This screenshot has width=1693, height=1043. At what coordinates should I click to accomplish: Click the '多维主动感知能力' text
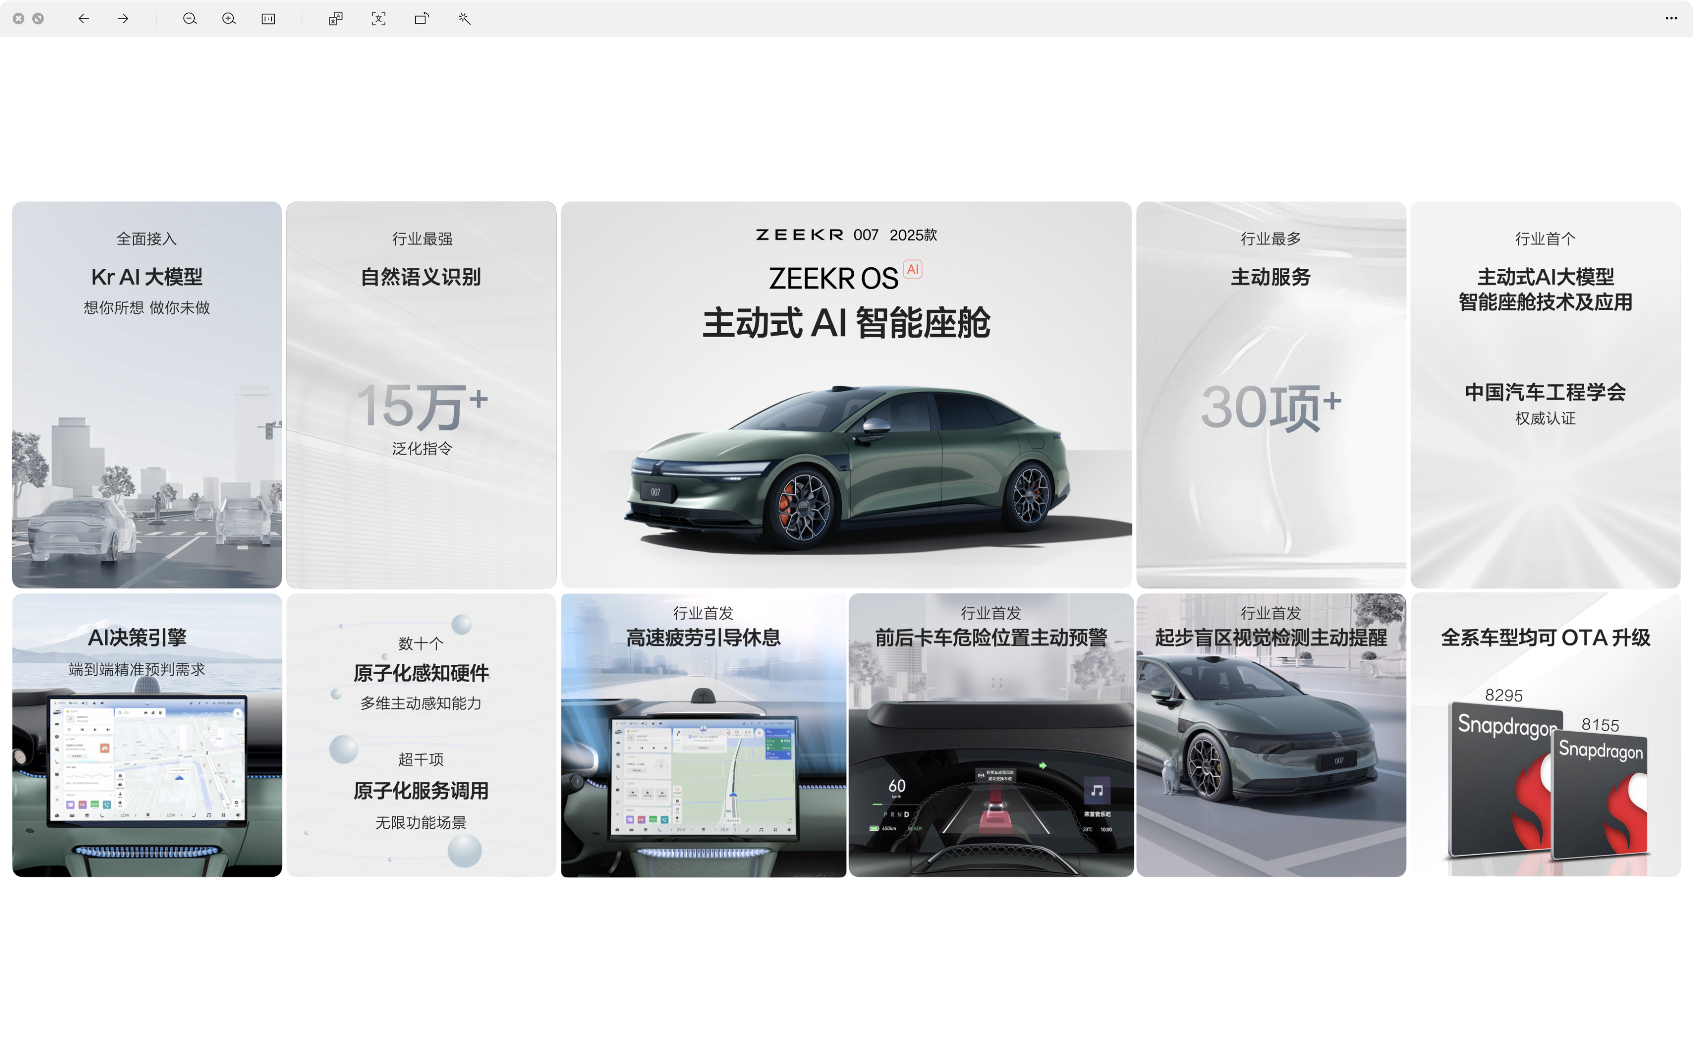[x=421, y=703]
